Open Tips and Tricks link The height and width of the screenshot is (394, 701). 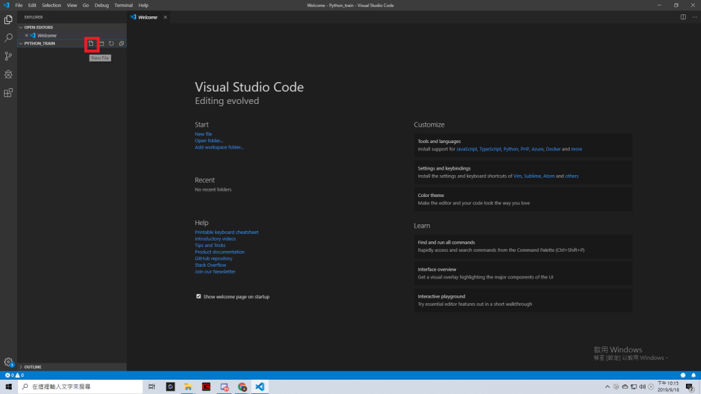click(x=210, y=246)
